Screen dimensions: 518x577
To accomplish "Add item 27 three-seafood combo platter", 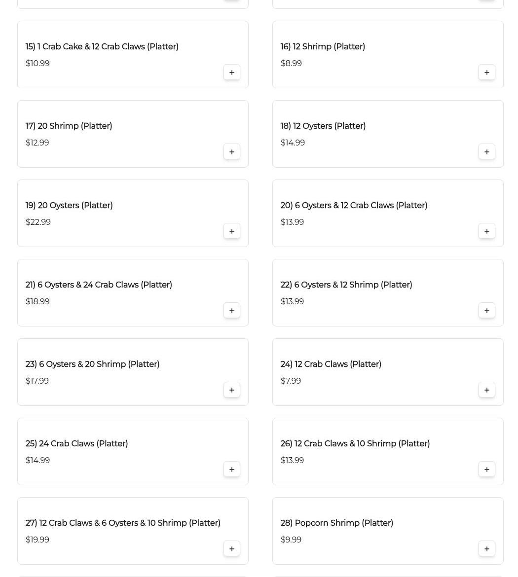I will [x=231, y=549].
